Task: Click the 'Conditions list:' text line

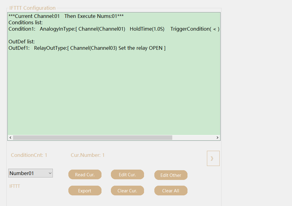Action: pos(26,23)
